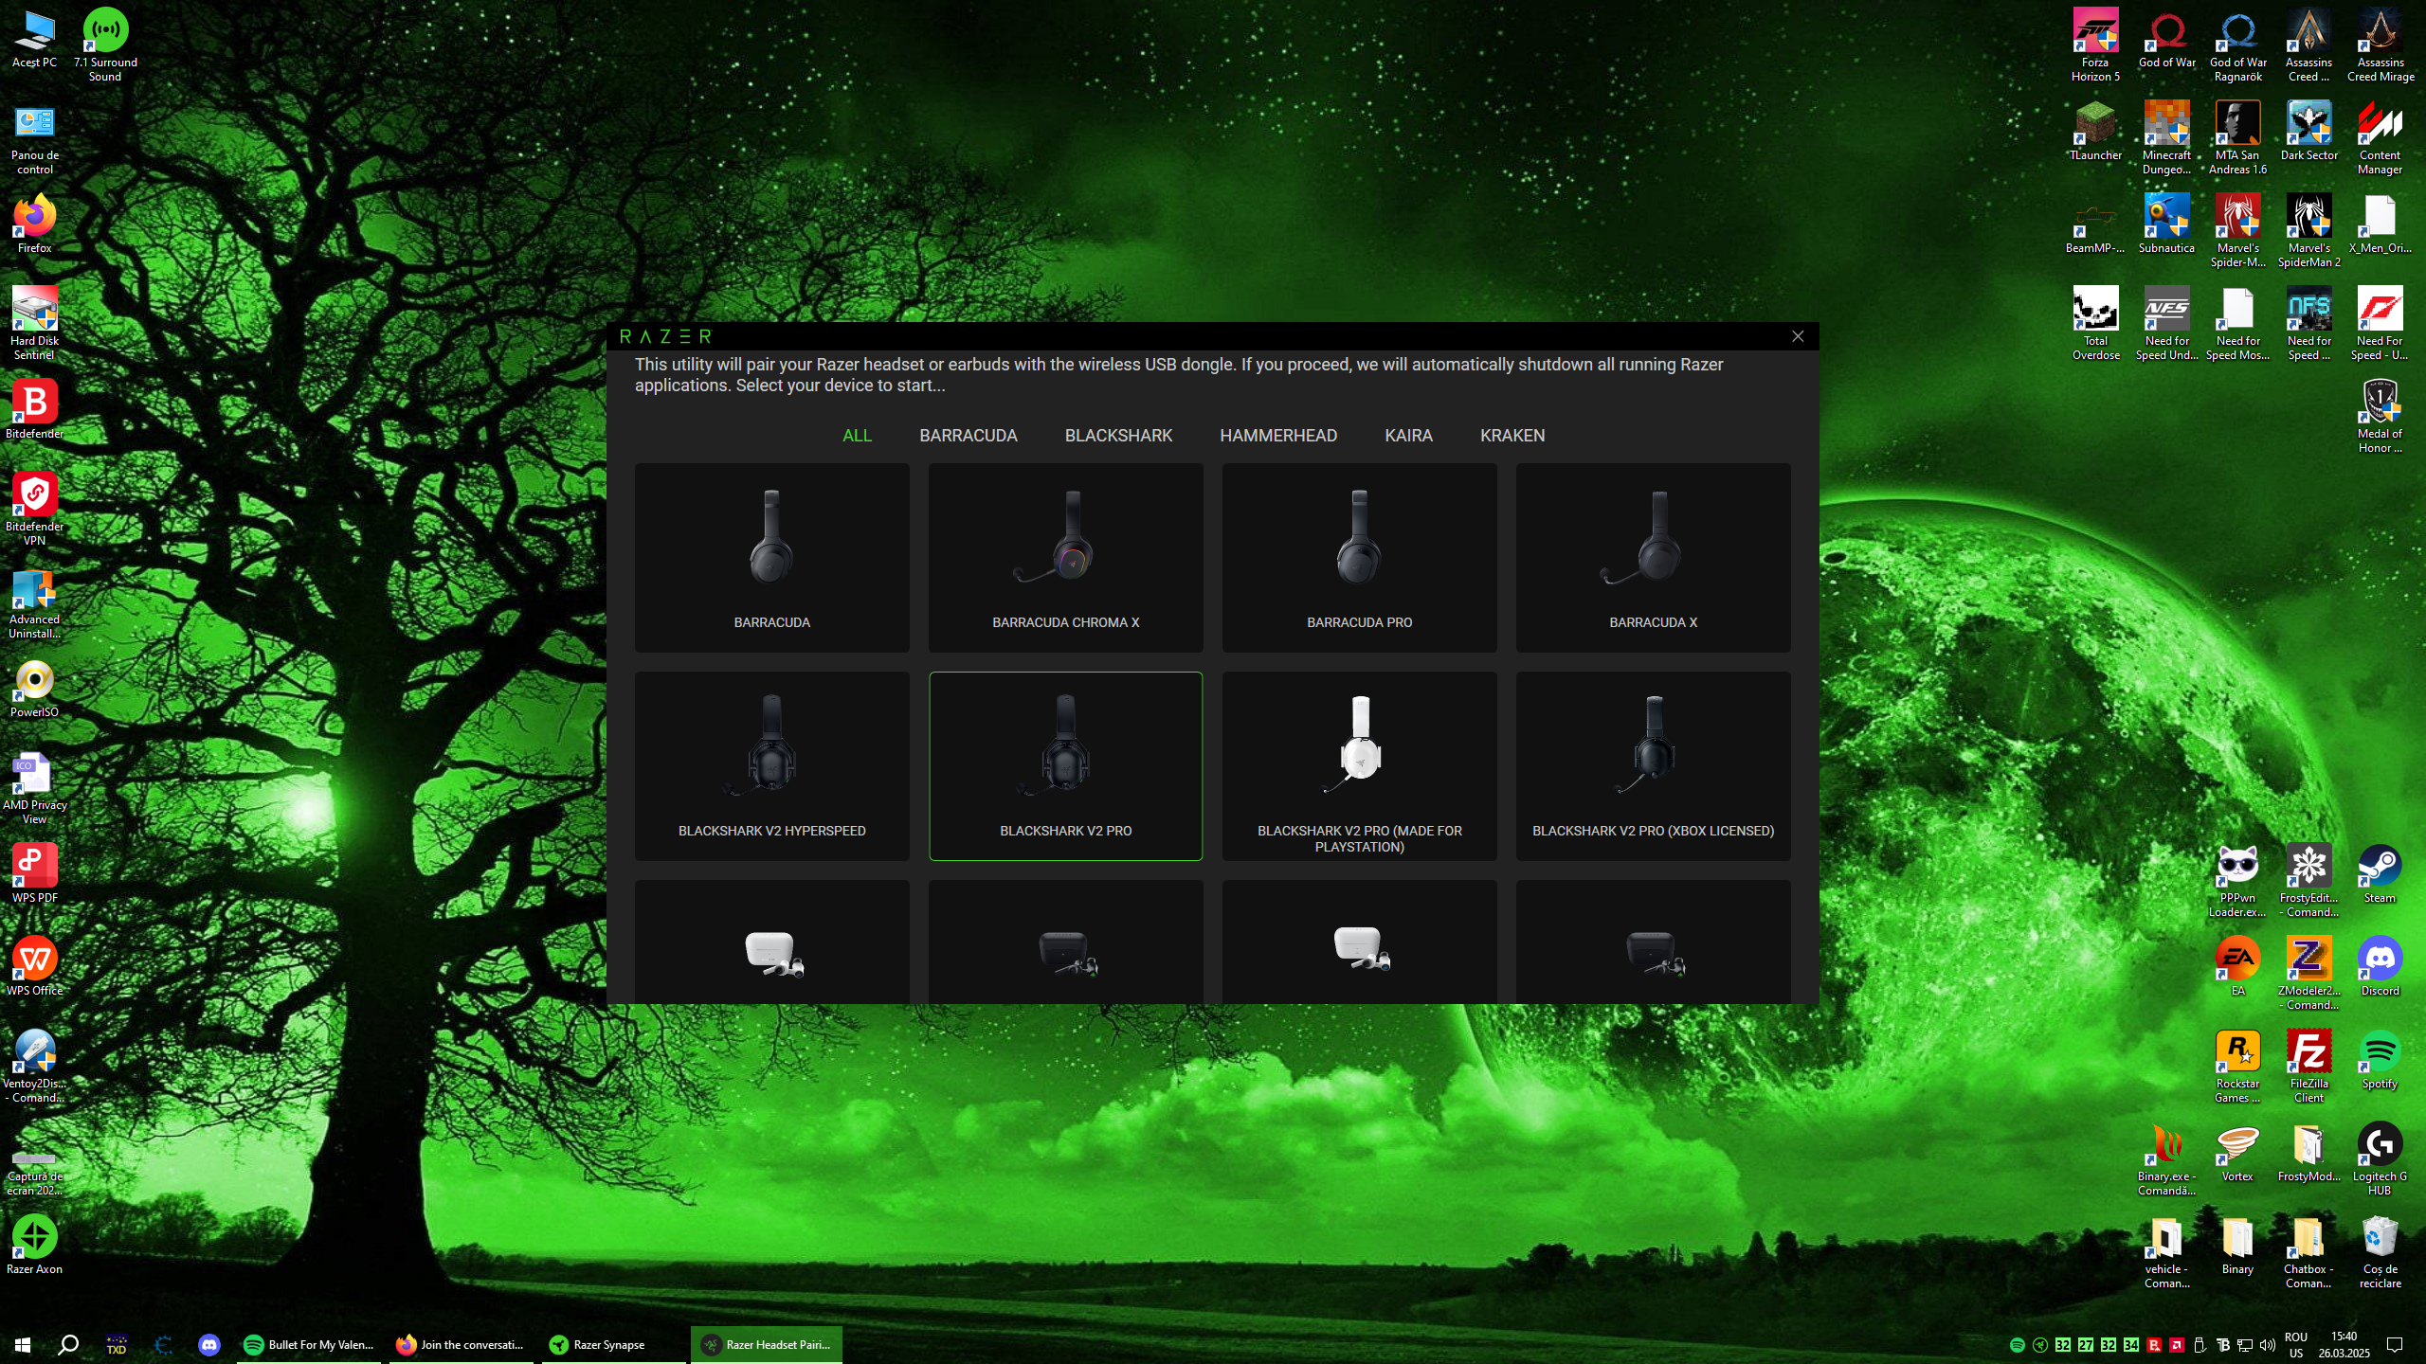Select the Marvel's SpiderMan 2 icon
The width and height of the screenshot is (2426, 1364).
point(2308,230)
